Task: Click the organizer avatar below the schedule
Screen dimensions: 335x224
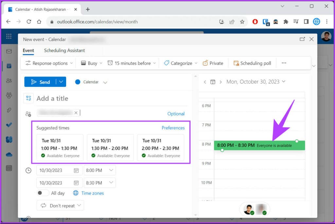Action: (249, 209)
